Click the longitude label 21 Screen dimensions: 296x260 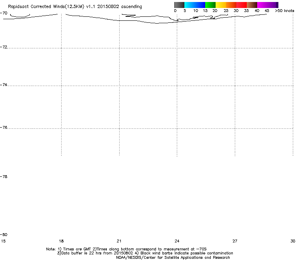(119, 241)
